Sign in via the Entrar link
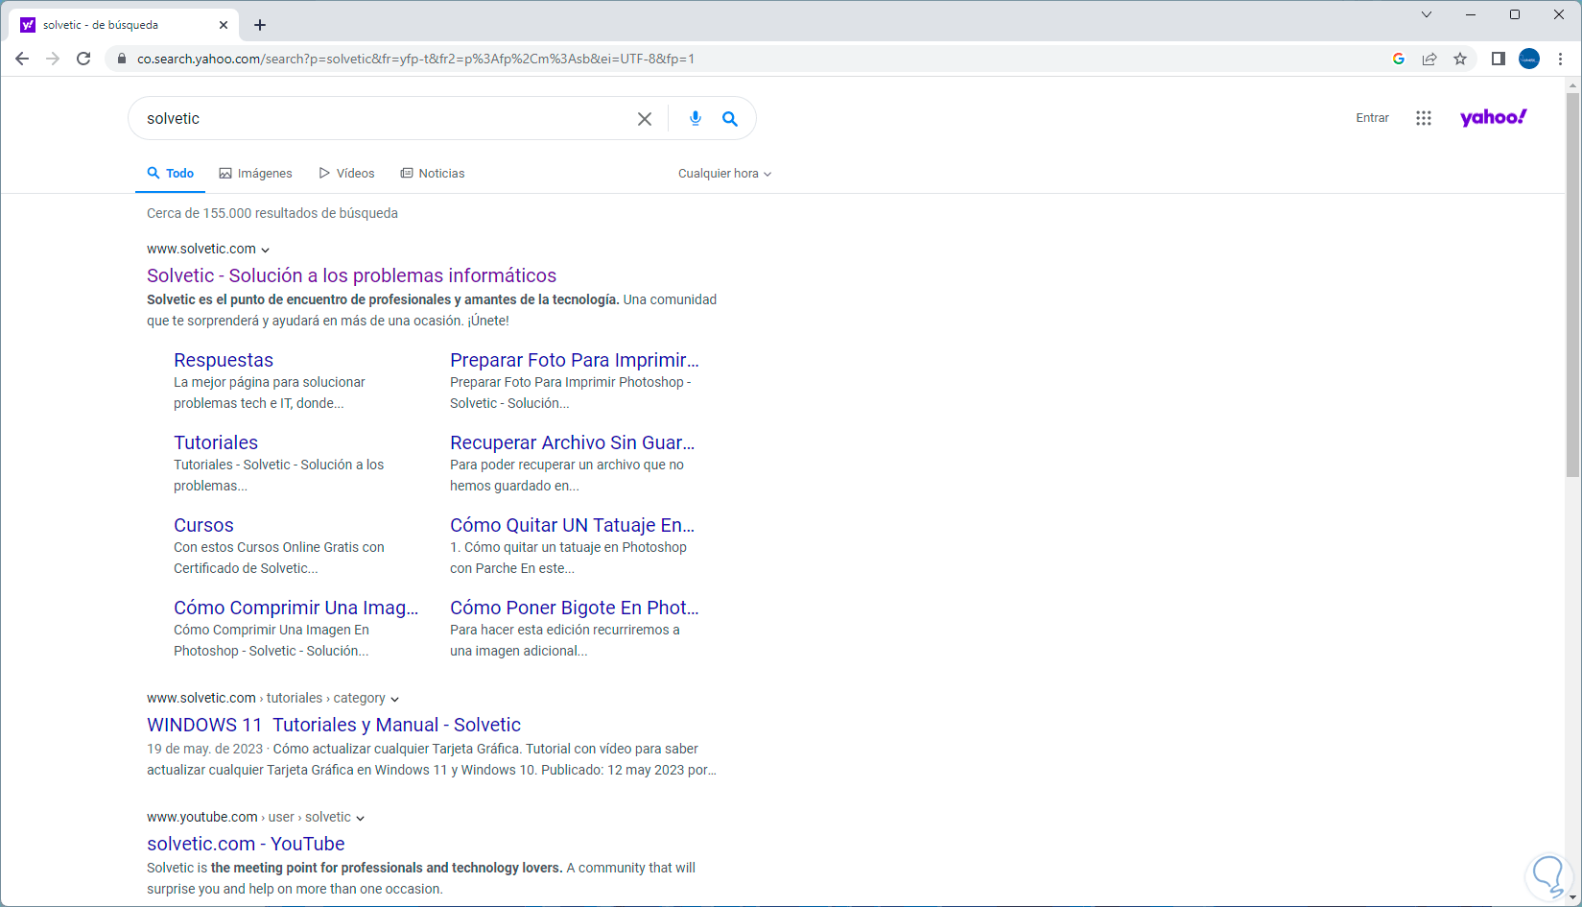 tap(1372, 118)
